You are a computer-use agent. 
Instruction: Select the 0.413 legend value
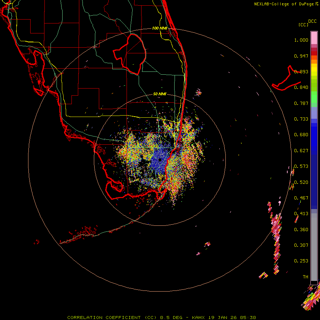tap(301, 214)
